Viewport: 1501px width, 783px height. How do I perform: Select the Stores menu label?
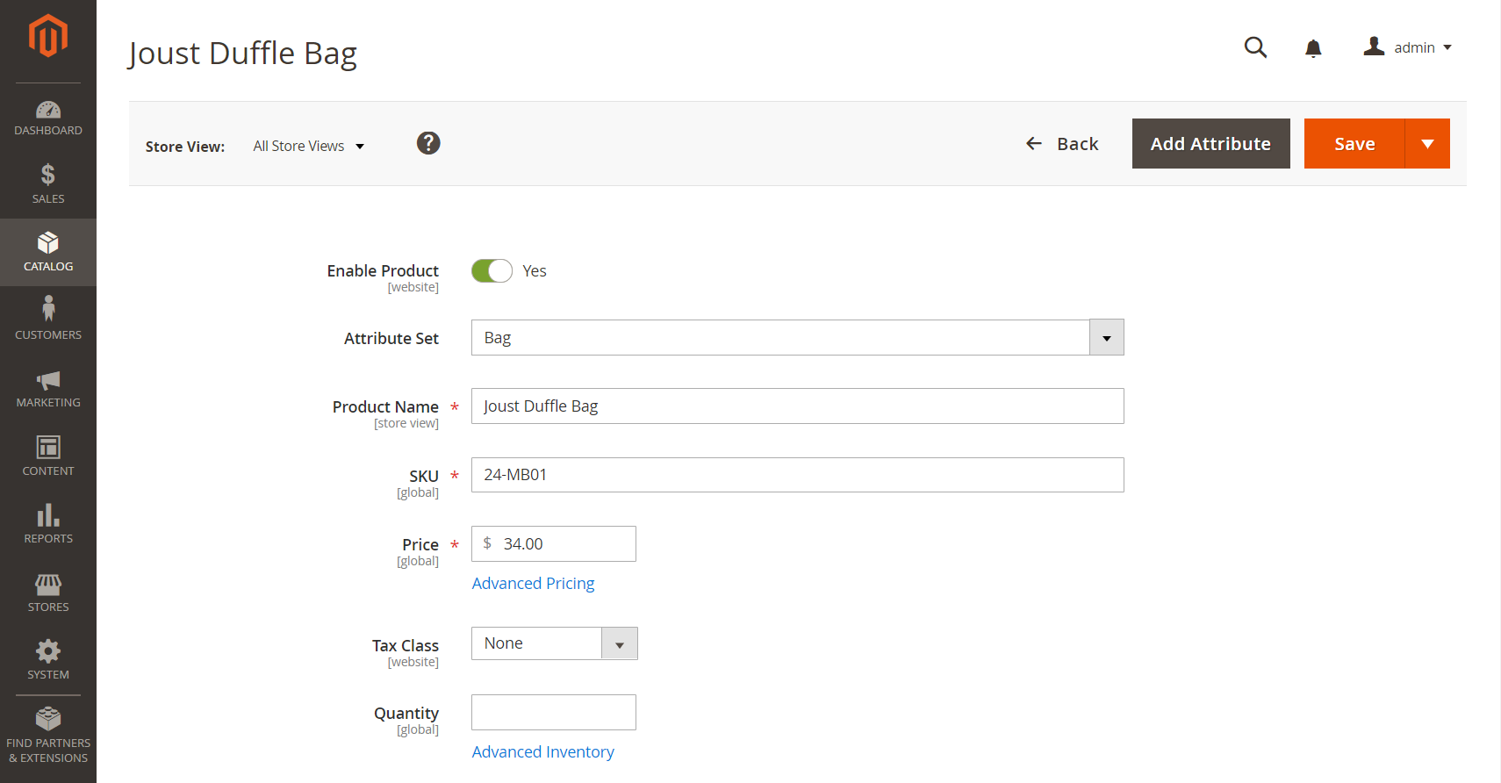pos(48,607)
